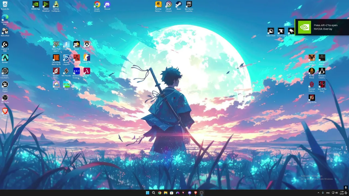349x196 pixels.
Task: Open Epic Games Launcher desktop icon
Action: [x=189, y=6]
